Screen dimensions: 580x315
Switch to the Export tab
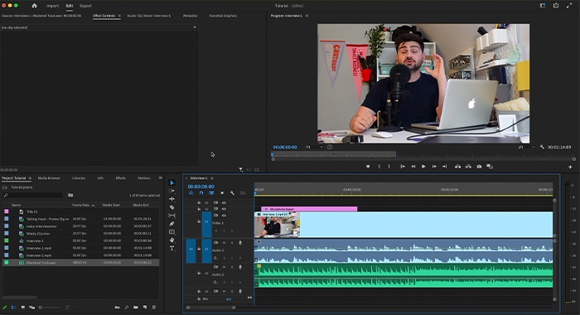point(85,6)
